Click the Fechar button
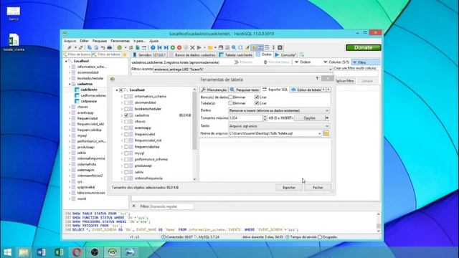The width and height of the screenshot is (459, 258). [318, 188]
